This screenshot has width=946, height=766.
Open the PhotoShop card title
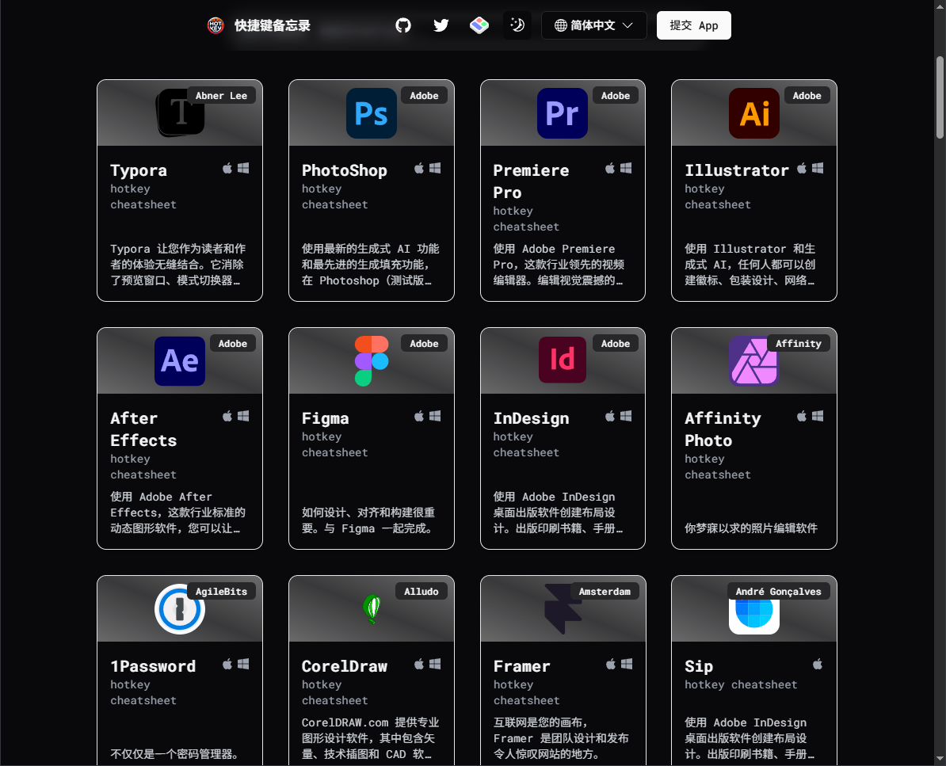click(x=345, y=170)
